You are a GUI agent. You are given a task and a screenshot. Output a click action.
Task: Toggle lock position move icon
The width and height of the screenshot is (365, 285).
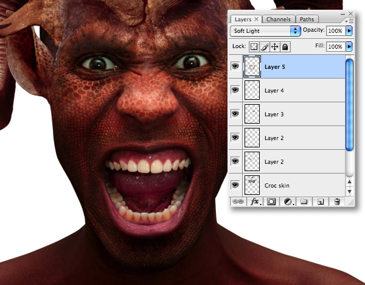coord(275,47)
